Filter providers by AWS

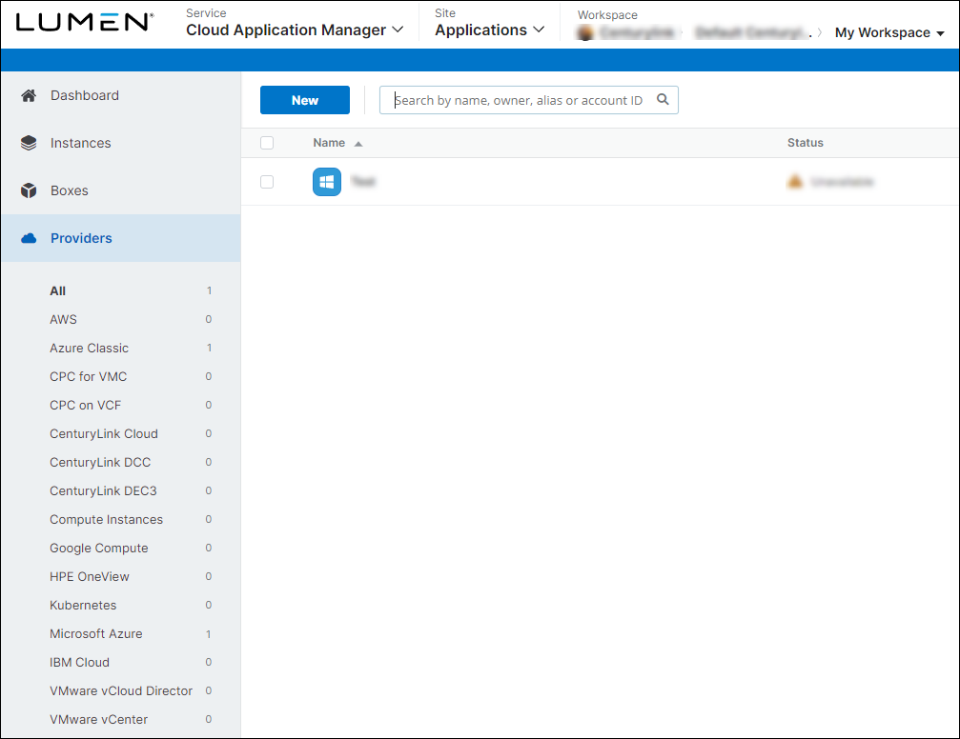coord(63,319)
